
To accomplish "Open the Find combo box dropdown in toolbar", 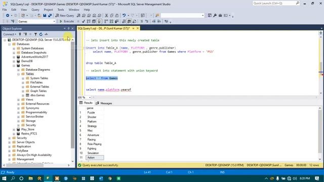I will (202, 16).
